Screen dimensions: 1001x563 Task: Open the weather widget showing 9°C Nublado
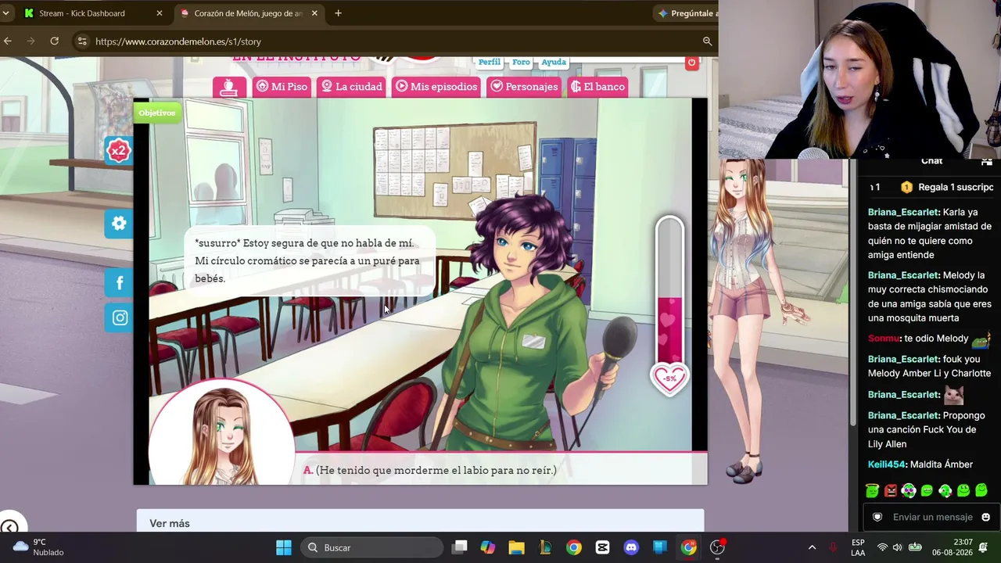pos(39,547)
